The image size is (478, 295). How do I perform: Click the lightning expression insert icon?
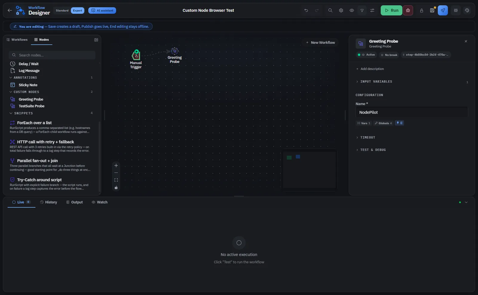pos(399,123)
